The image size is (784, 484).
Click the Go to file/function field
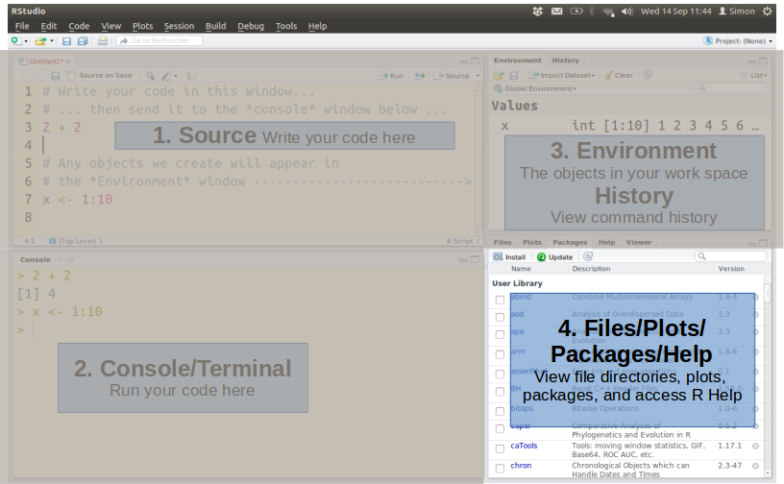(x=159, y=41)
